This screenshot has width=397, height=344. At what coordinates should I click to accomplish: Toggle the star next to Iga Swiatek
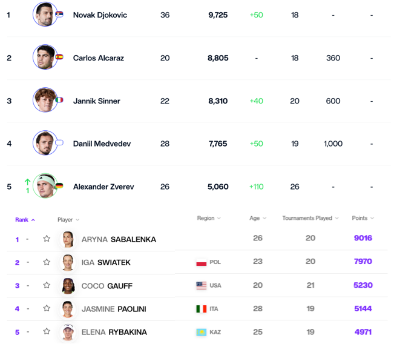(x=47, y=262)
